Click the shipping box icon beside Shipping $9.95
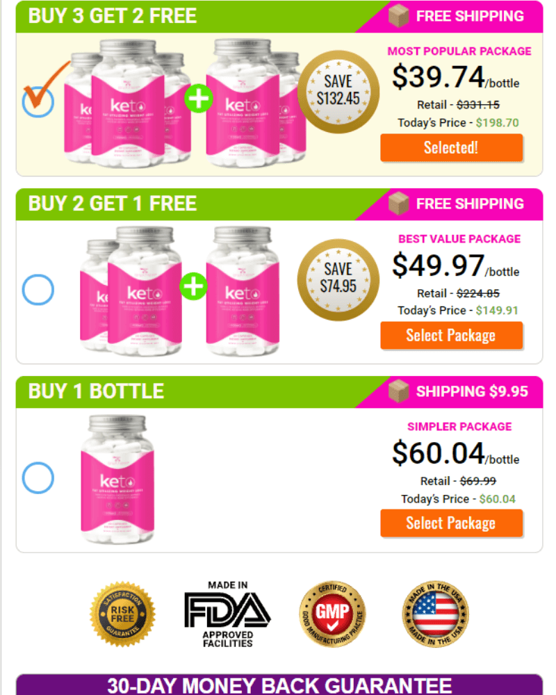Image resolution: width=556 pixels, height=695 pixels. 399,391
